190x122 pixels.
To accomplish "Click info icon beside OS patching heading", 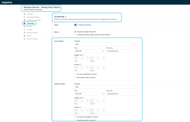I will click(x=66, y=17).
